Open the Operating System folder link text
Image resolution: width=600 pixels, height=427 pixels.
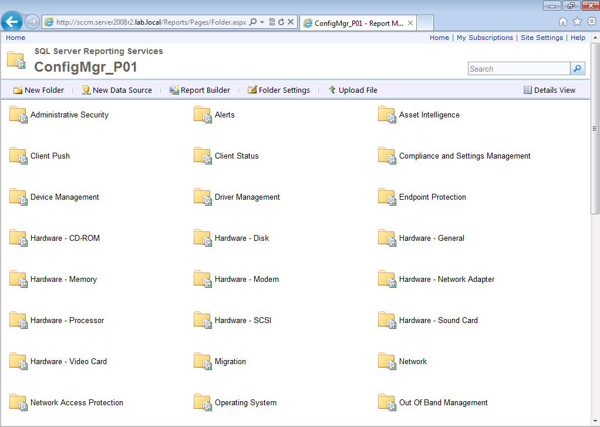pos(245,402)
